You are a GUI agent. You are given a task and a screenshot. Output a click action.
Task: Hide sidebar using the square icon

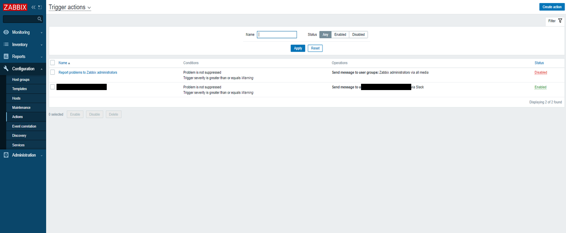(40, 7)
